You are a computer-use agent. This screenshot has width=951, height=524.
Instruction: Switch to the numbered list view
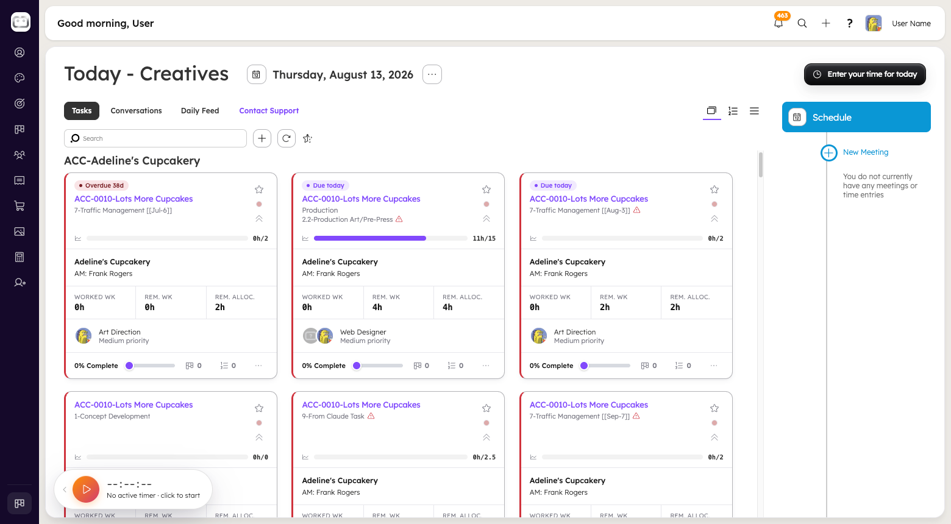(733, 111)
